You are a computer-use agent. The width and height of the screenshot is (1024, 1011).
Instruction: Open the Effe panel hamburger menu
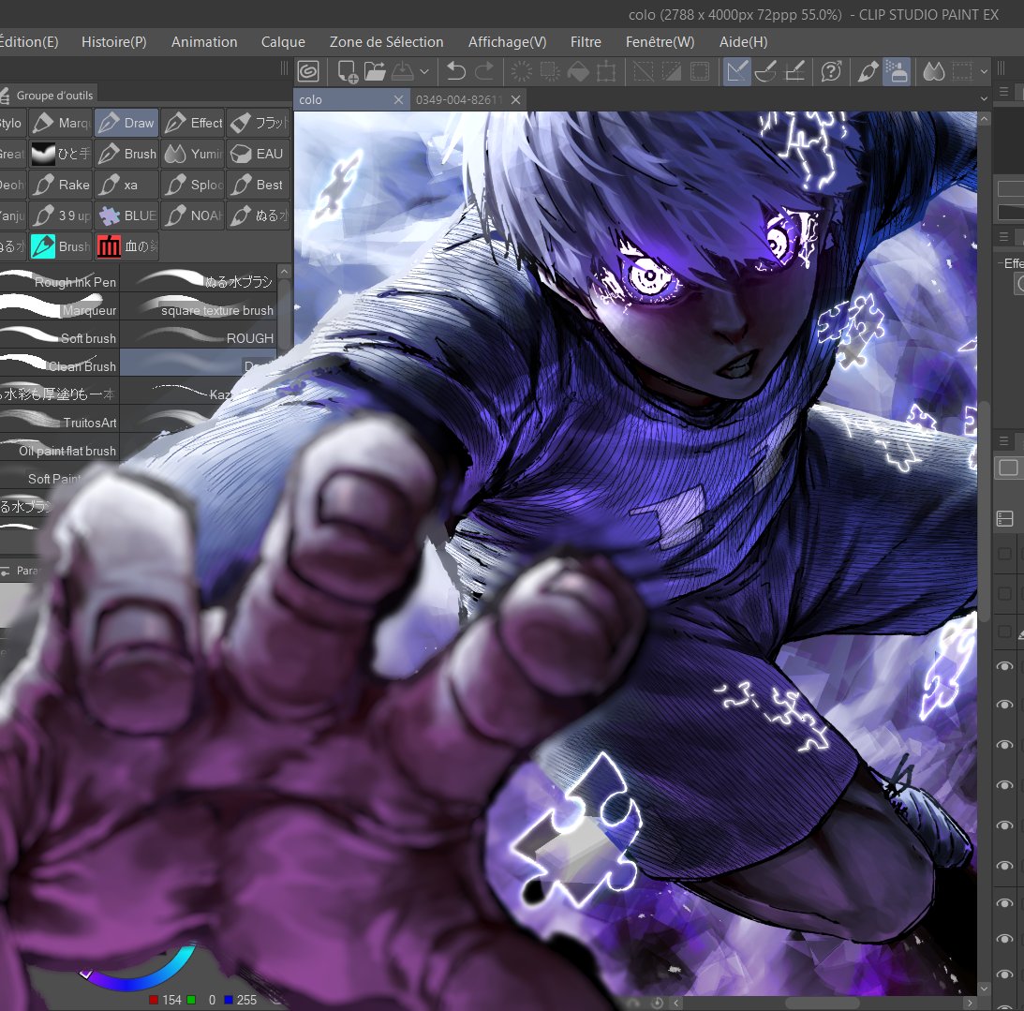(x=1004, y=237)
